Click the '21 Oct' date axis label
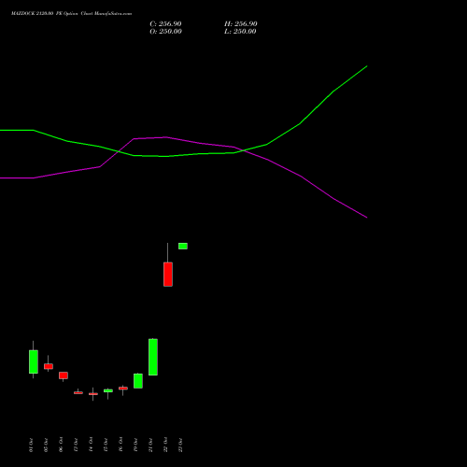Viewport: 467px width, 467px height. [x=150, y=445]
